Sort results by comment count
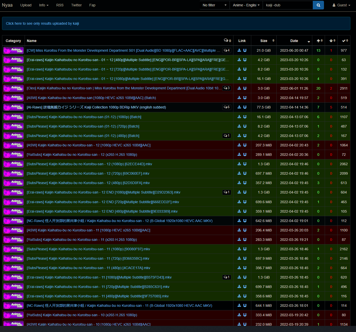 tap(228, 41)
